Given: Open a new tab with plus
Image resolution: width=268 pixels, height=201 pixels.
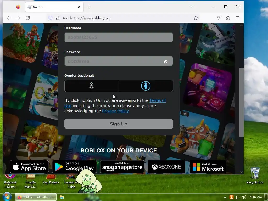Looking at the screenshot, I should click(89, 7).
